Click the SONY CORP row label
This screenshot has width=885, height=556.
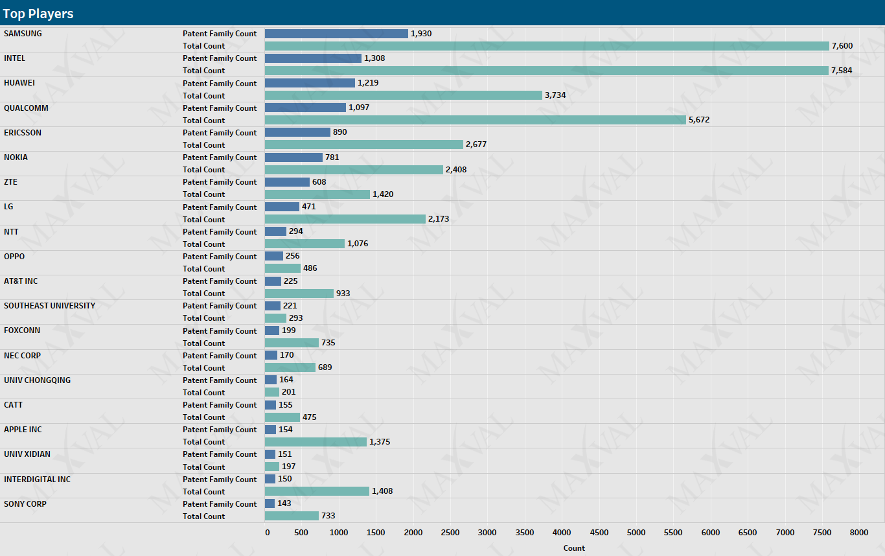tap(25, 504)
